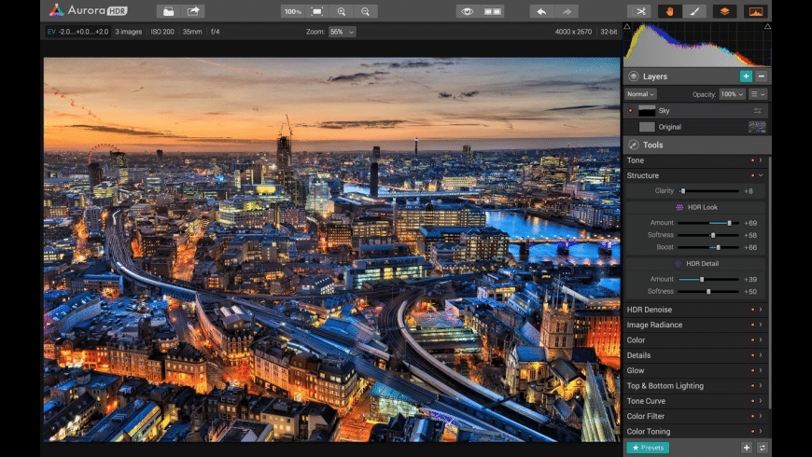Click the tools panel vertical scrollbar
The width and height of the screenshot is (812, 457).
[x=770, y=282]
